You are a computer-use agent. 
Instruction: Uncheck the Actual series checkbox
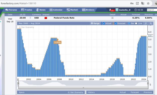coord(104,23)
